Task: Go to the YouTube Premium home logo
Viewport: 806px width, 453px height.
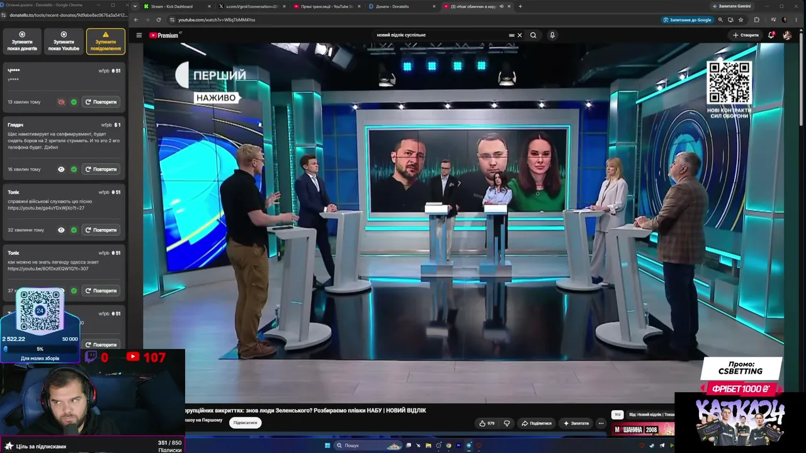Action: click(164, 35)
